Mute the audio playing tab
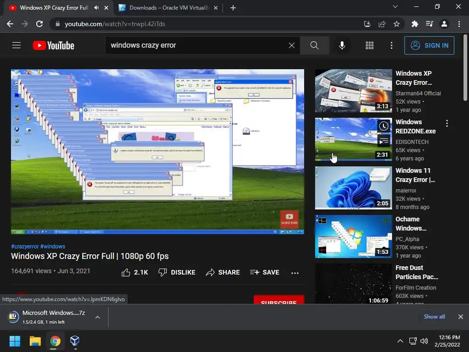Screen dimensions: 469x352 (x=96, y=8)
